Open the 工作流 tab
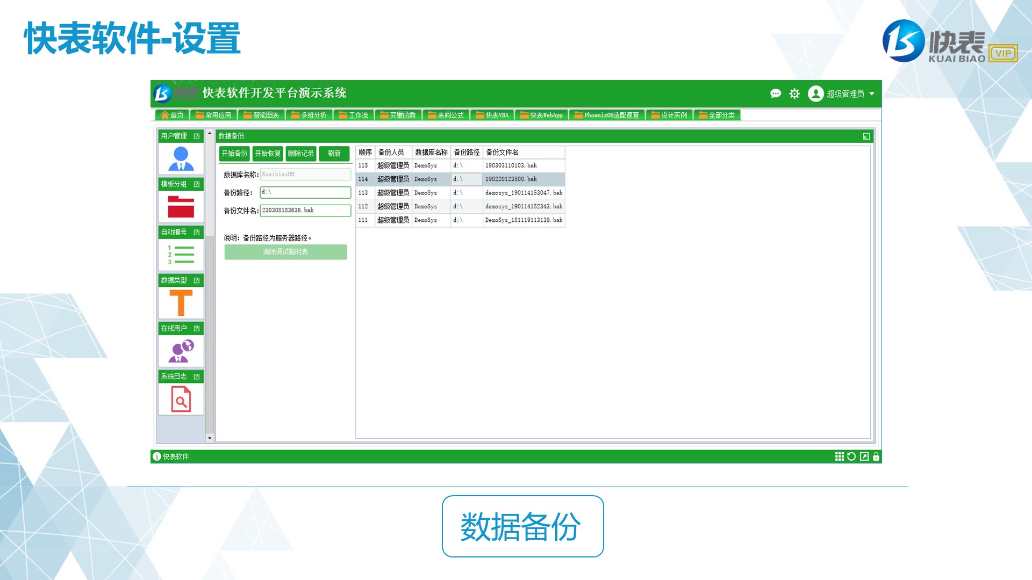This screenshot has height=580, width=1032. 353,115
